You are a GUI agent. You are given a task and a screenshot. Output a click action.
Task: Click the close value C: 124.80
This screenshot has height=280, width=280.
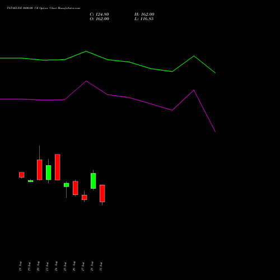pyautogui.click(x=99, y=15)
